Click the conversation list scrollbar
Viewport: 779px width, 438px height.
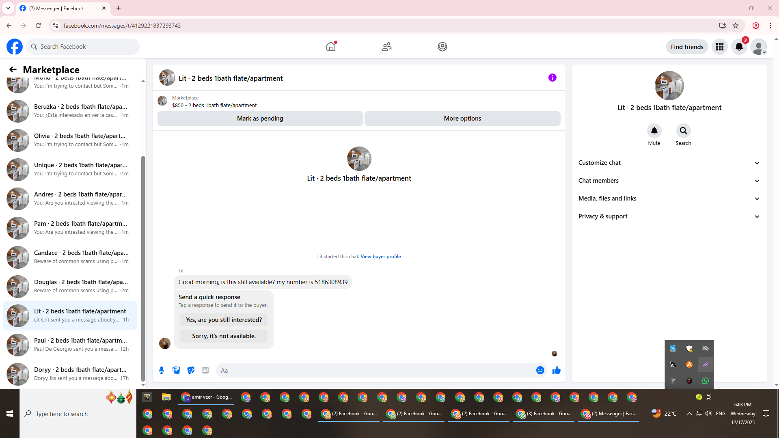143,268
